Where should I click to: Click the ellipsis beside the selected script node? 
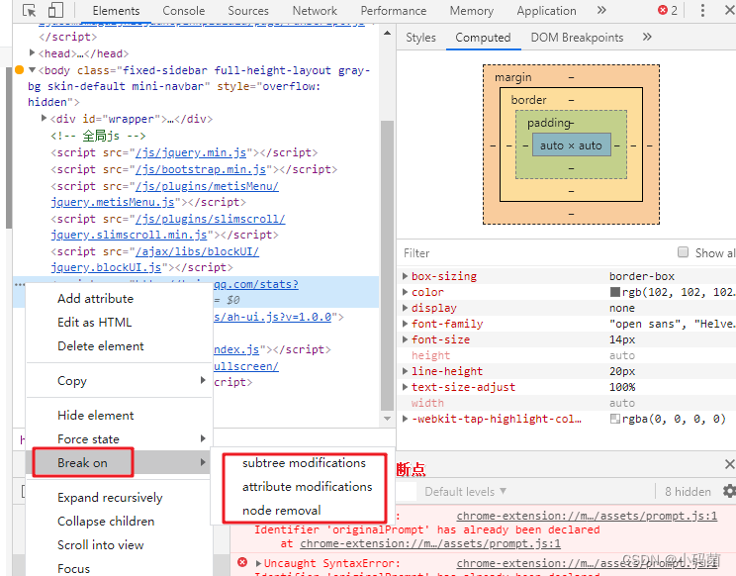coord(19,285)
